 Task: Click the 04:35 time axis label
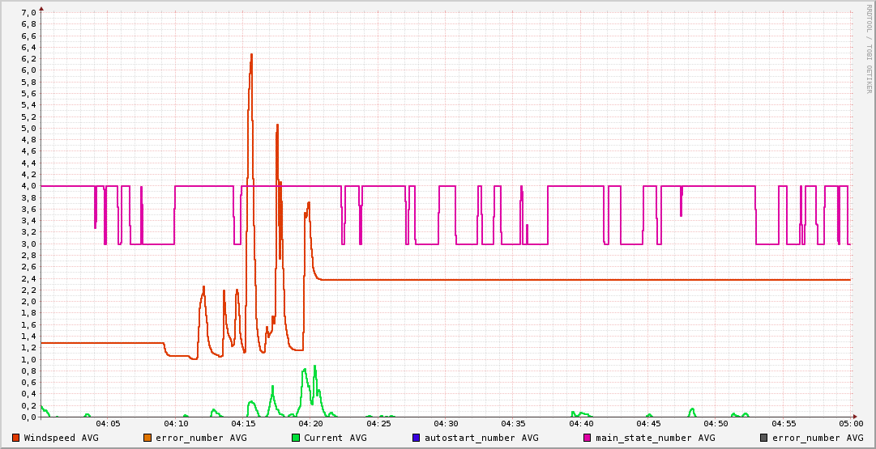pos(514,424)
